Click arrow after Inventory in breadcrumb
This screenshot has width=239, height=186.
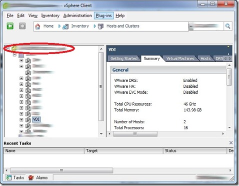[94, 26]
